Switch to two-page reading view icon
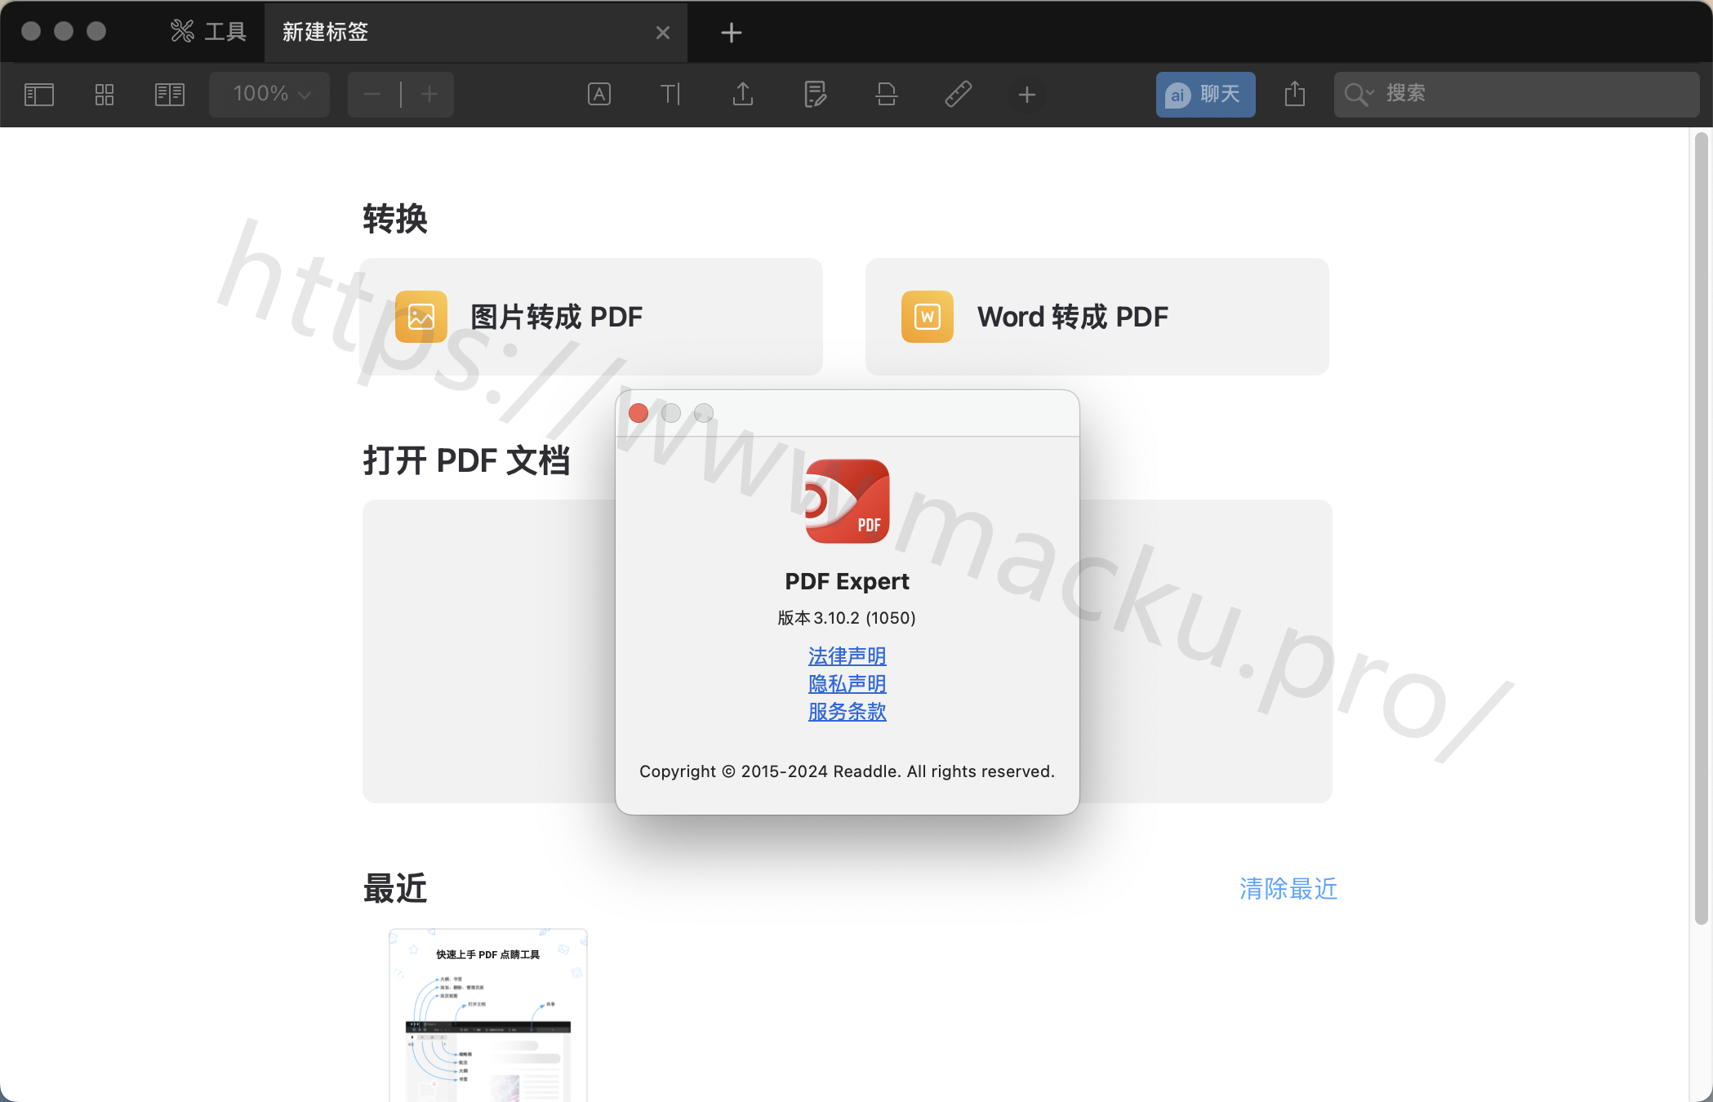 [x=170, y=95]
